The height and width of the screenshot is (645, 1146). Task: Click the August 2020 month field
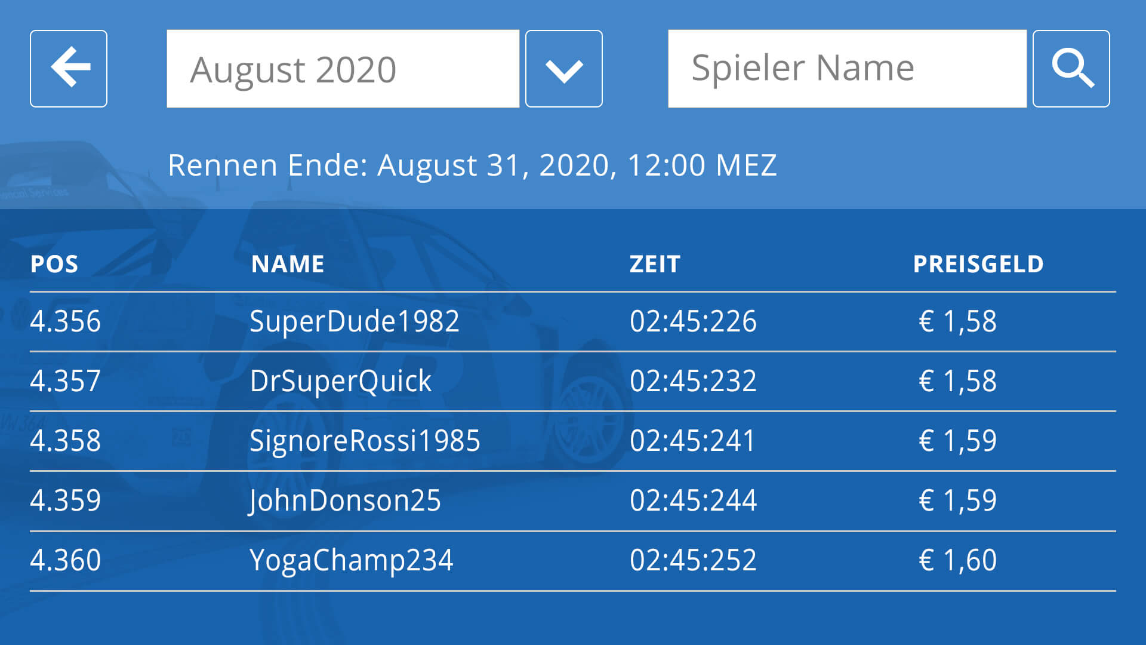[x=343, y=69]
